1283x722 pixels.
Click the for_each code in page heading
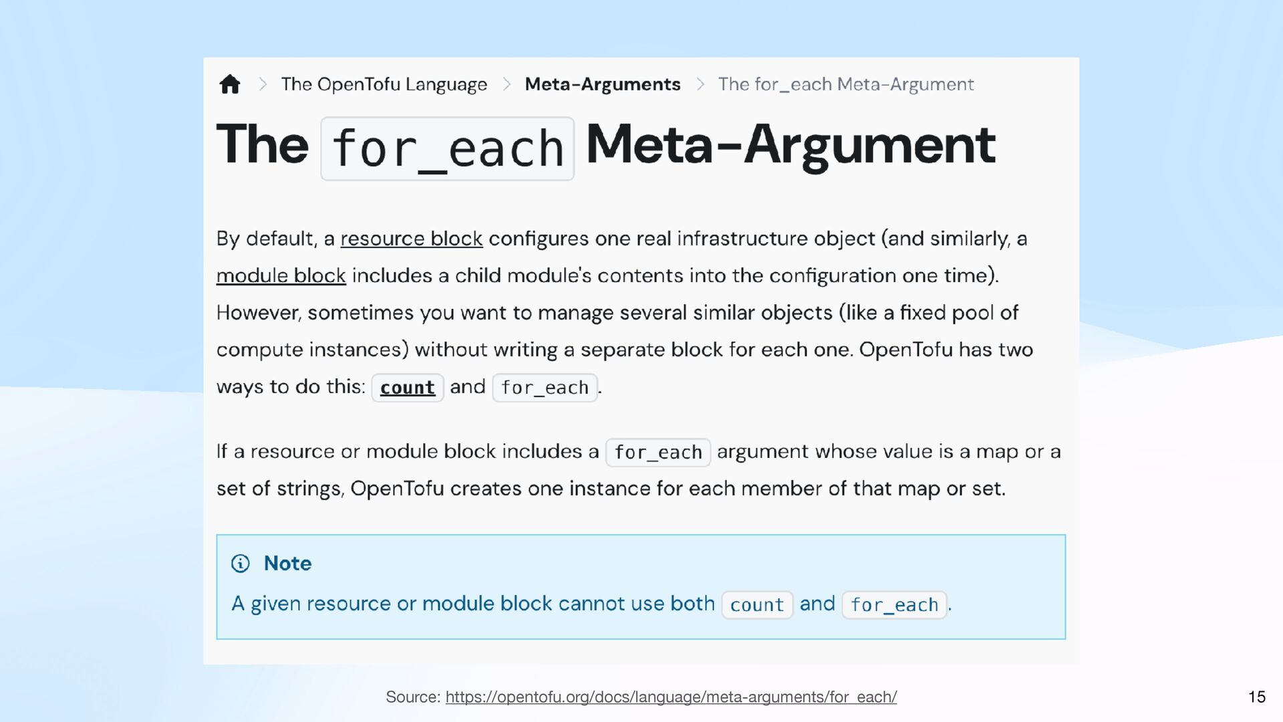tap(448, 148)
